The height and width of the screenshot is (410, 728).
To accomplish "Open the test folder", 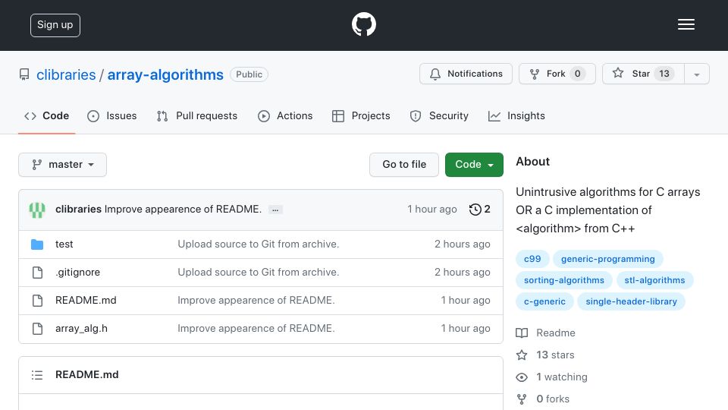I will (x=64, y=244).
